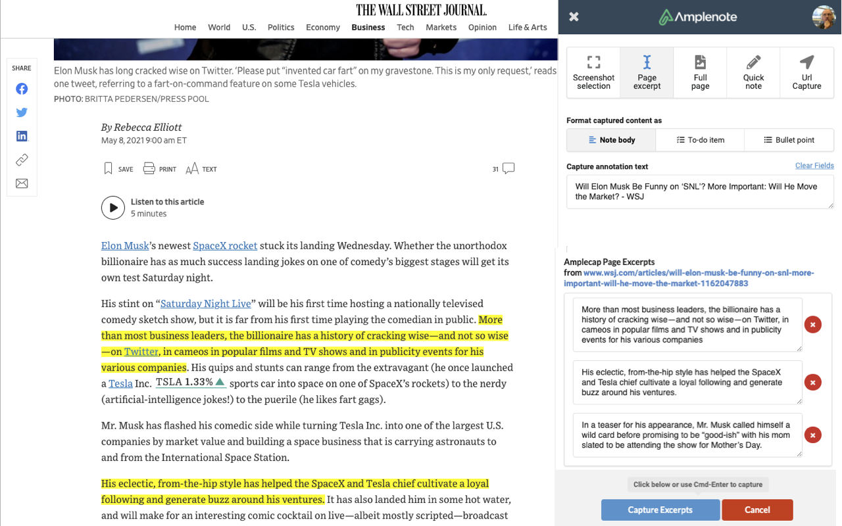842x526 pixels.
Task: Edit the first excerpt text box
Action: [x=687, y=325]
